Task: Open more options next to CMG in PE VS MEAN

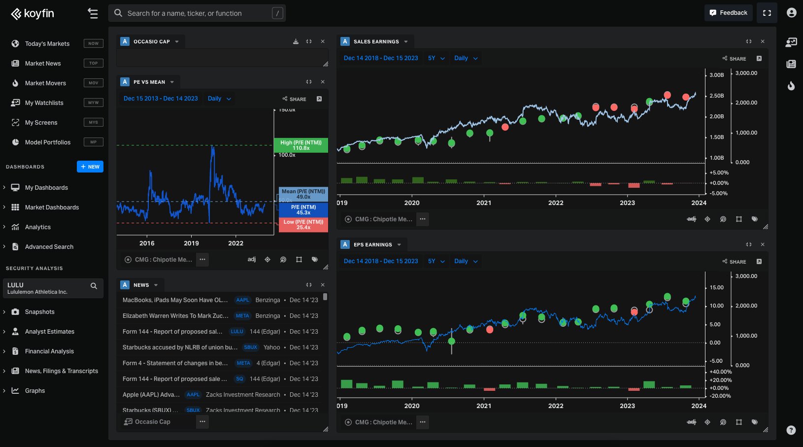Action: [202, 259]
